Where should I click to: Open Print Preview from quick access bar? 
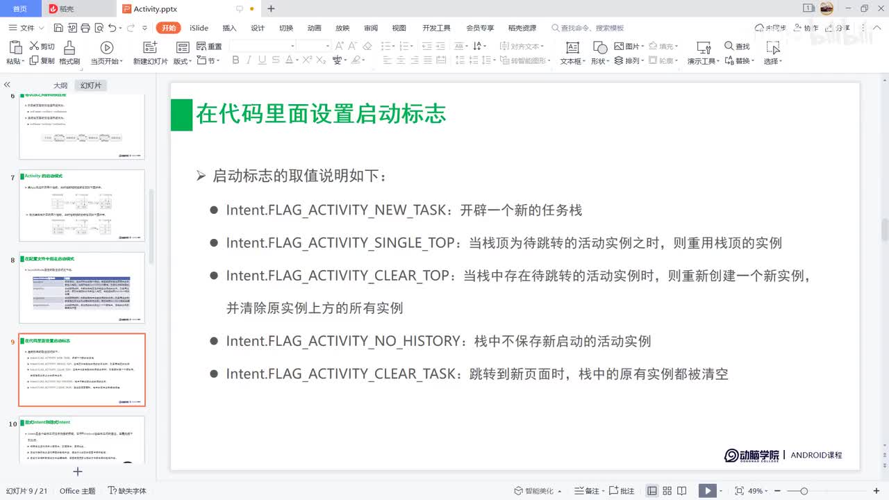pos(98,28)
